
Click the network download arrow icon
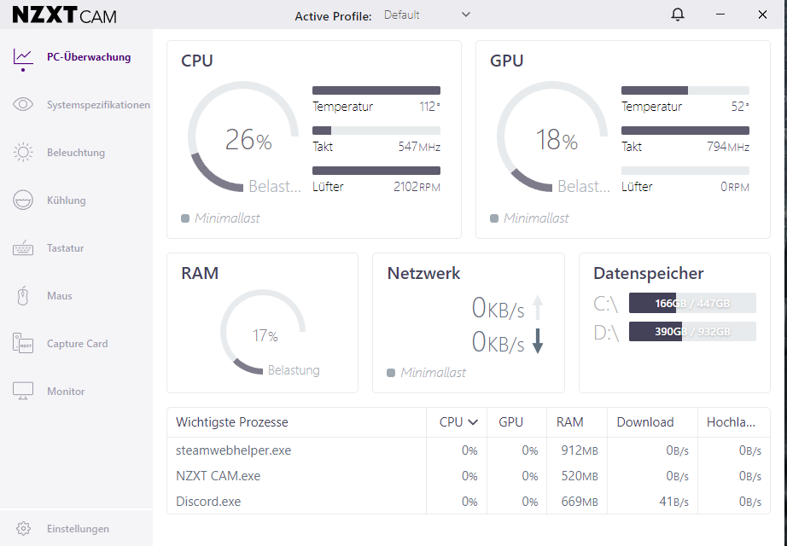tap(538, 341)
